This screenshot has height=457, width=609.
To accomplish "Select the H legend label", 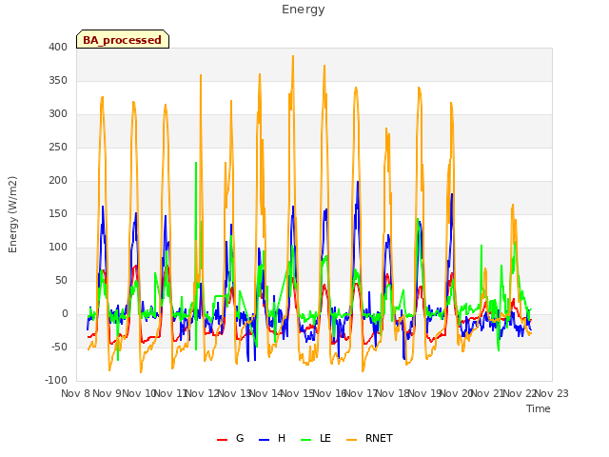I will click(282, 438).
